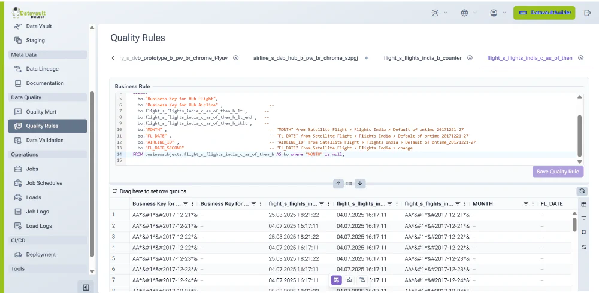Image resolution: width=599 pixels, height=293 pixels.
Task: Expand the language dropdown chevron
Action: point(475,13)
